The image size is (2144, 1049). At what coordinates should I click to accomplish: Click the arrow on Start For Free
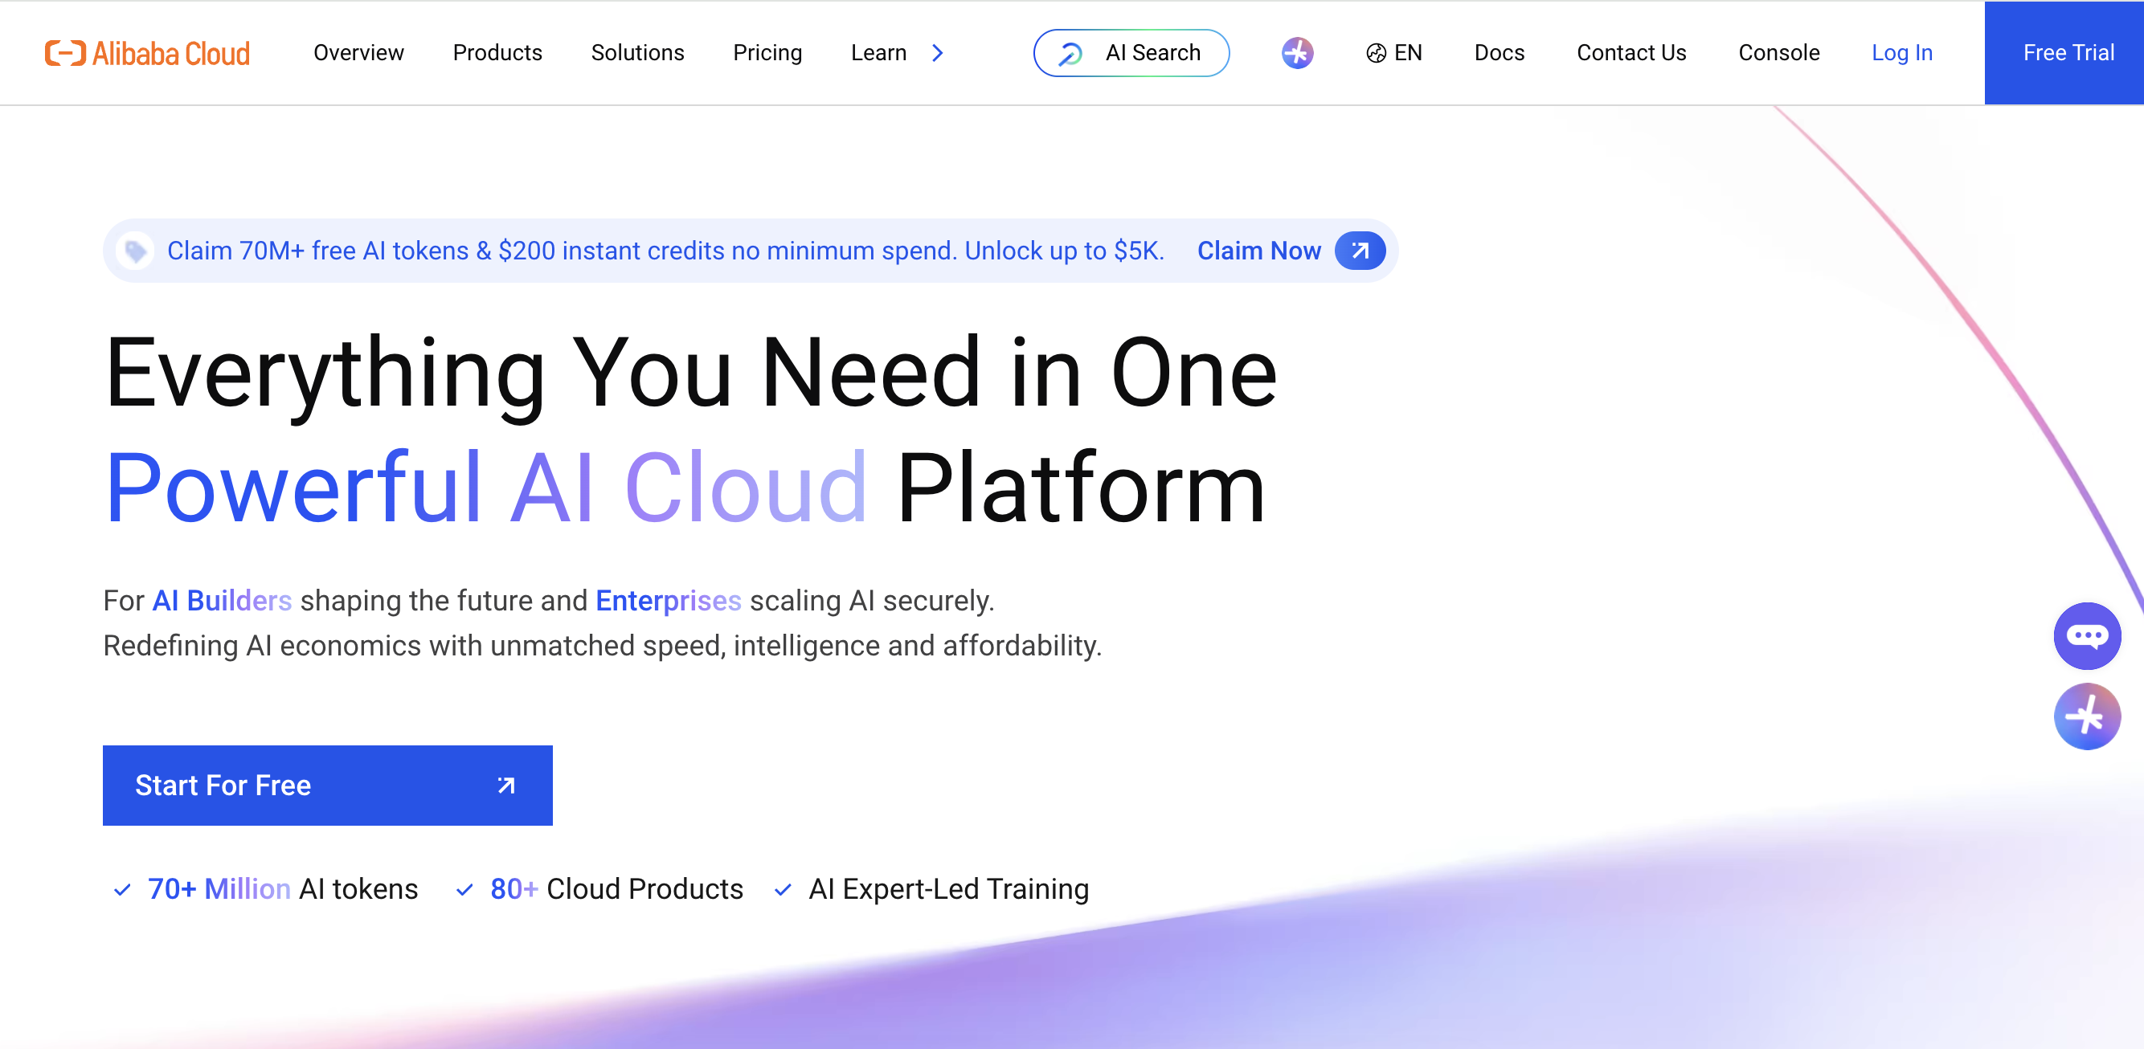[x=506, y=786]
